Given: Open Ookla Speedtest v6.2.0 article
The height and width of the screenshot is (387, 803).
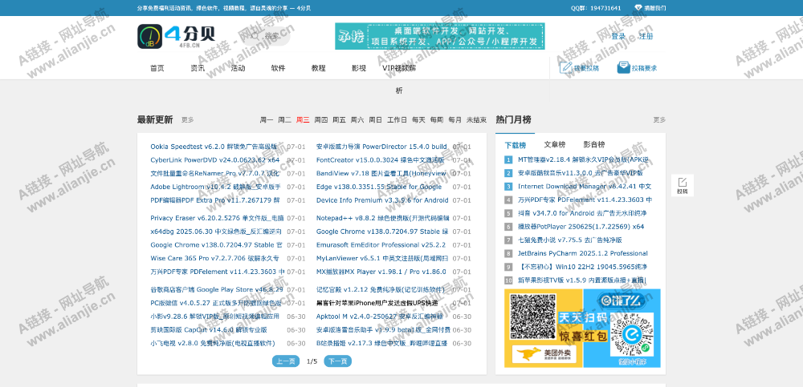Looking at the screenshot, I should click(214, 147).
